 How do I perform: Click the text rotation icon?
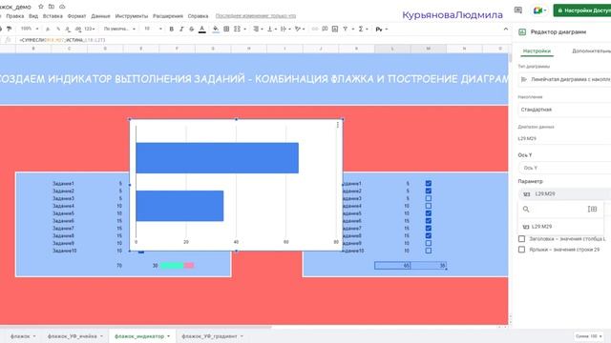point(298,29)
